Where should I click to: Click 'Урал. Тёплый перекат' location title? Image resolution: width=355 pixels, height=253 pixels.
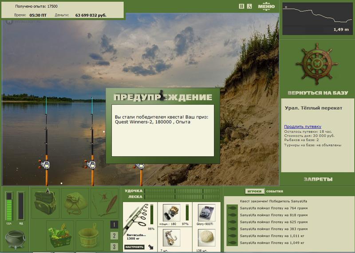314,108
